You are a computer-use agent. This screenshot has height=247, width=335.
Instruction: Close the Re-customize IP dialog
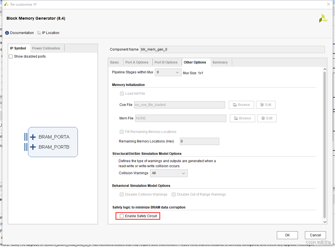pos(328,4)
